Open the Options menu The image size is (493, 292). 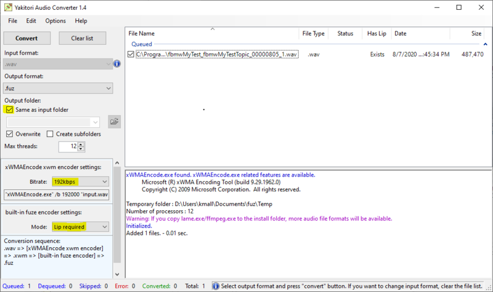tap(55, 21)
